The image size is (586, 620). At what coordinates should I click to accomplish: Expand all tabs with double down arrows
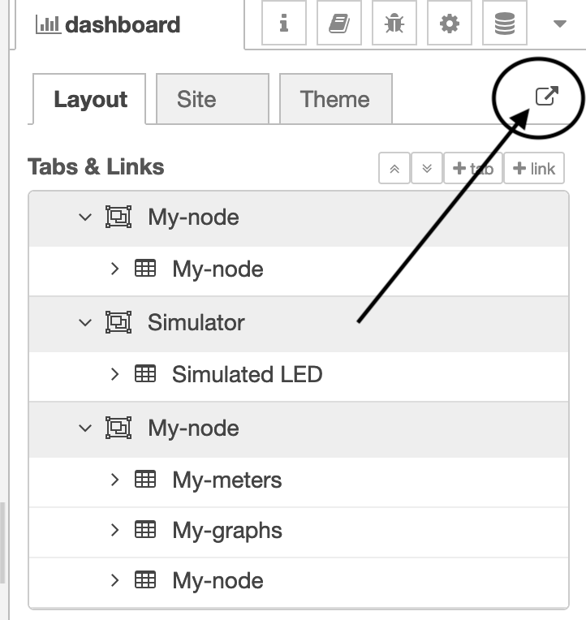[427, 169]
